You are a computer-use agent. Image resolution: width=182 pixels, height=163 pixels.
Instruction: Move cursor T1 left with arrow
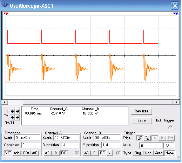13,111
